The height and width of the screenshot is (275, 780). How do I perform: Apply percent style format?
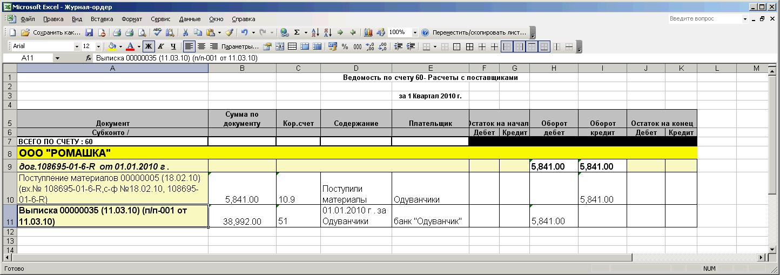(345, 46)
